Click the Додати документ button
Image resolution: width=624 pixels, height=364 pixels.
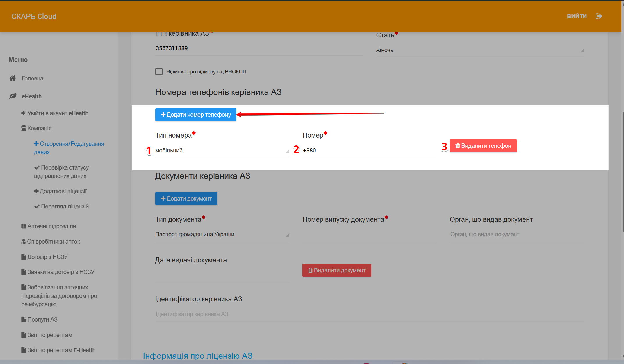point(186,199)
